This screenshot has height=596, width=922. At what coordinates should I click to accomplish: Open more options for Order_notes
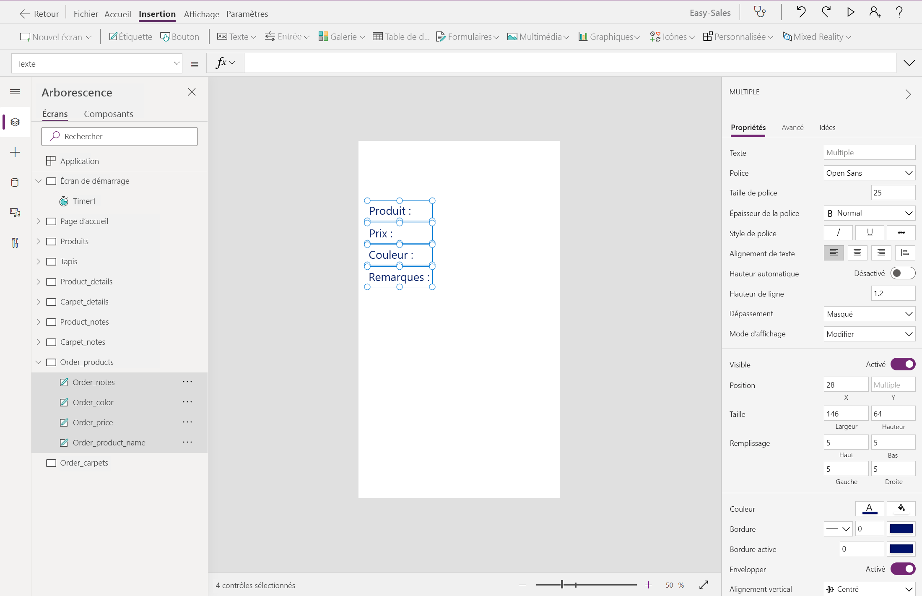point(187,382)
